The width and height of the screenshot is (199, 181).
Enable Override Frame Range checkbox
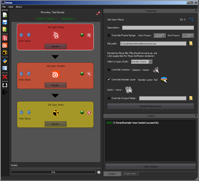(x=109, y=35)
